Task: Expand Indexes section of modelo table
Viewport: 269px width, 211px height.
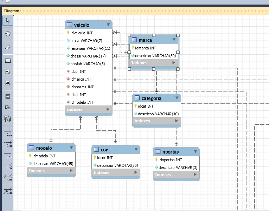Action: (x=71, y=171)
